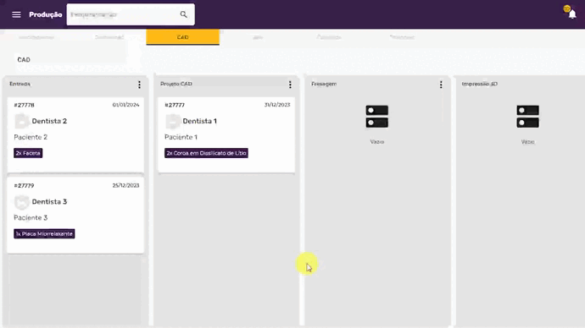Click the empty-state icon in Impressão 3D

[527, 117]
